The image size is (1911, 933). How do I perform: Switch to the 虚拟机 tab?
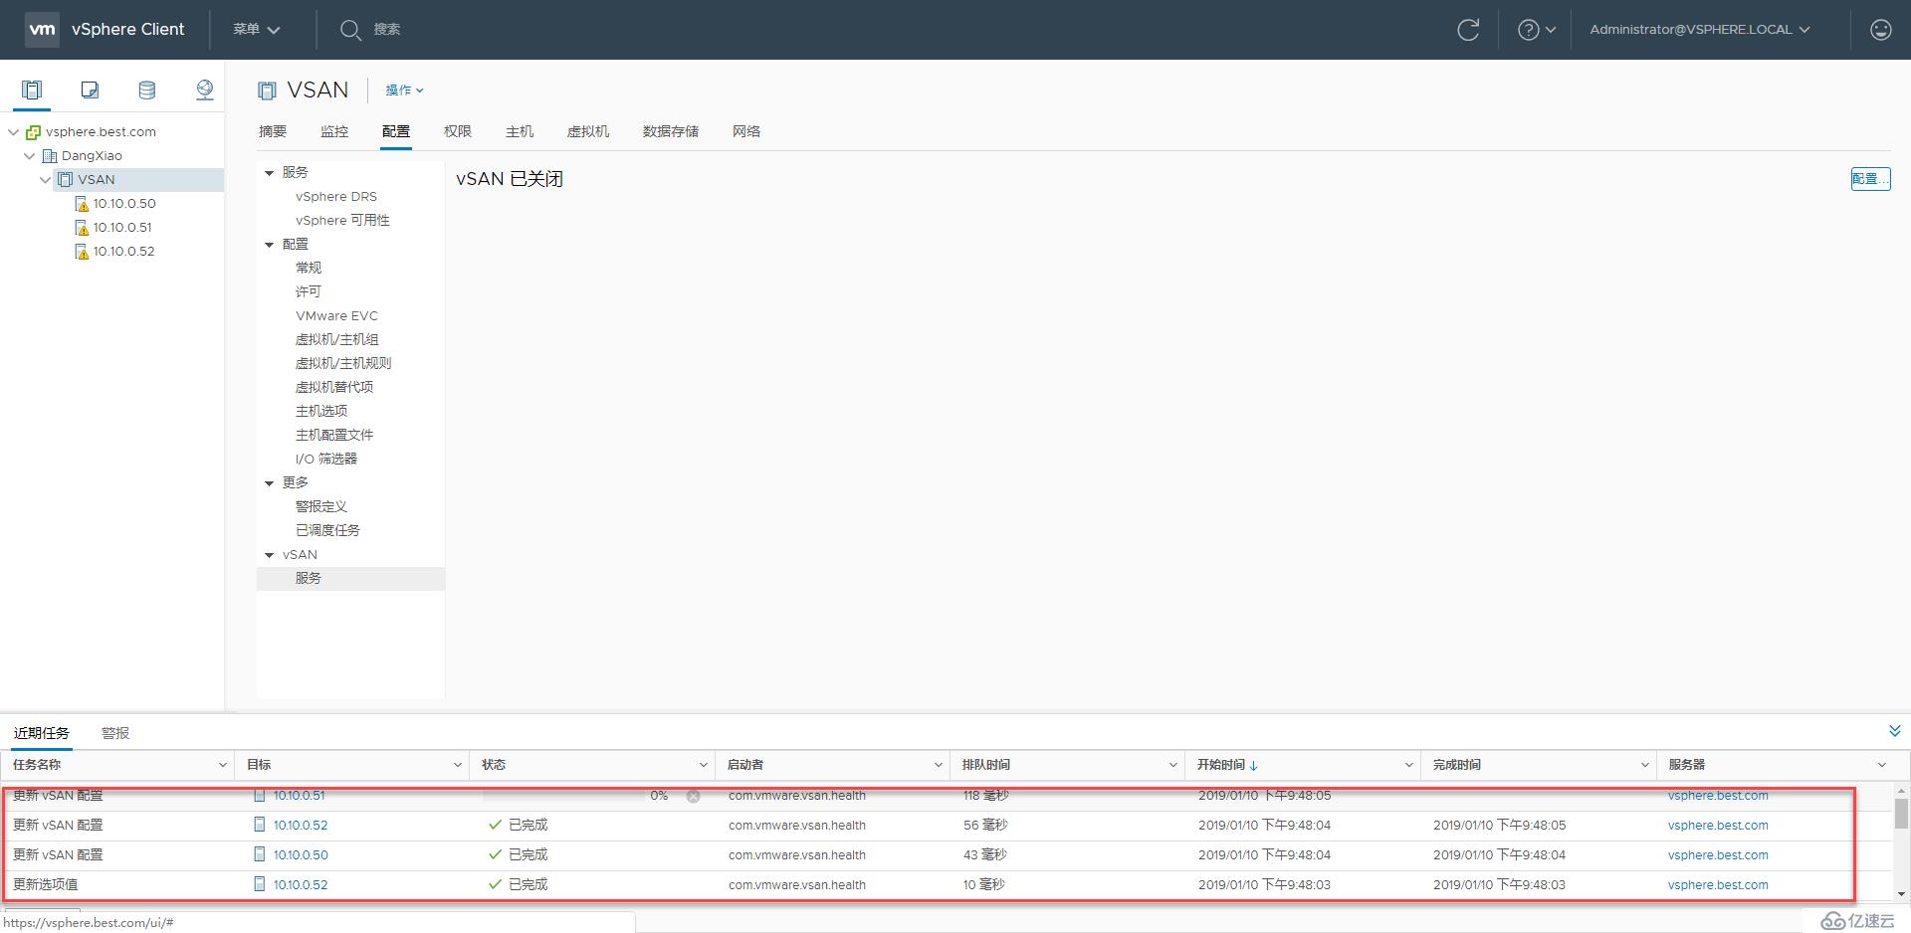point(588,131)
